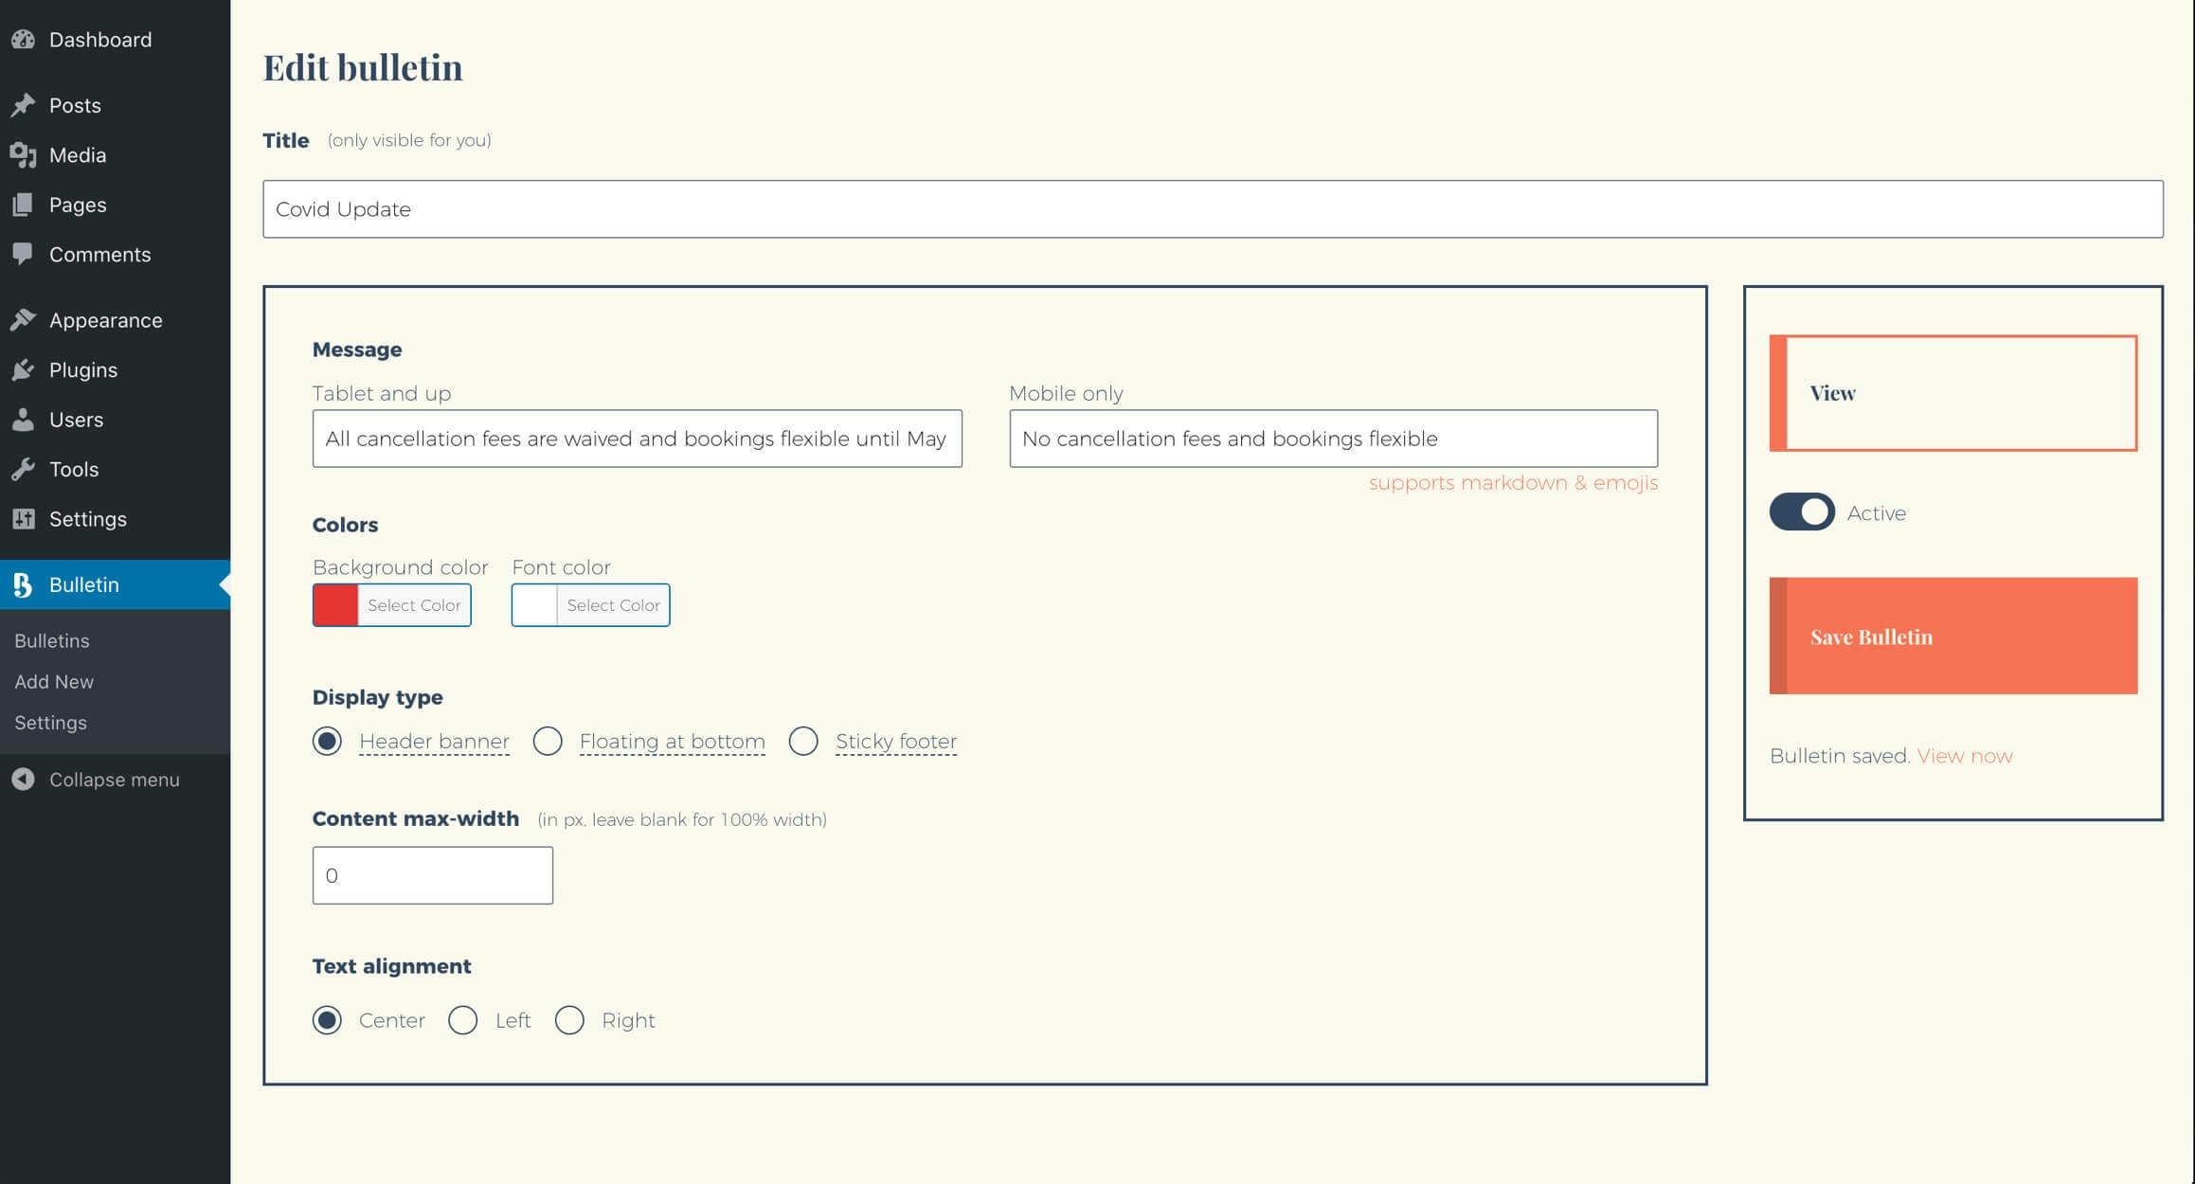The height and width of the screenshot is (1184, 2195).
Task: Click the red background color swatch
Action: [335, 605]
